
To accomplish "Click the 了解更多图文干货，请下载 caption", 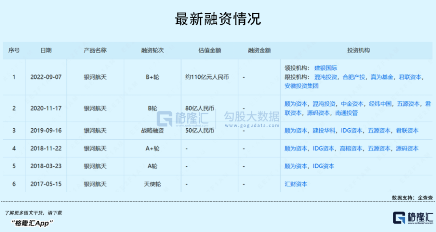I will 34,213.
